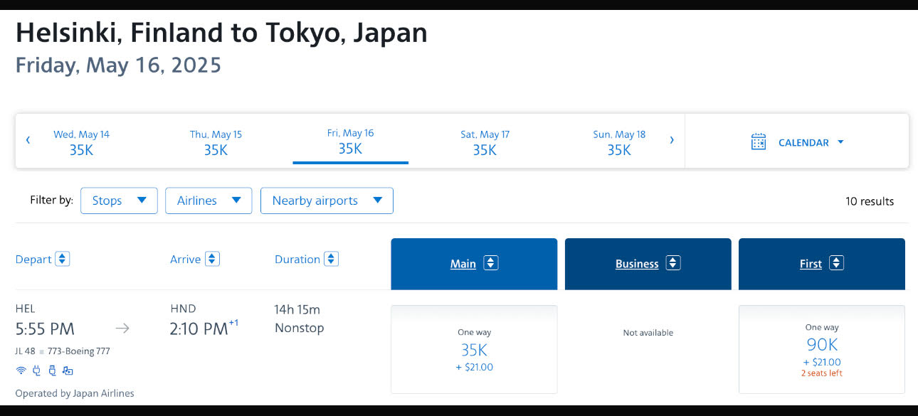Sort results by Arrive time
Screen dimensions: 918x416
[x=212, y=259]
